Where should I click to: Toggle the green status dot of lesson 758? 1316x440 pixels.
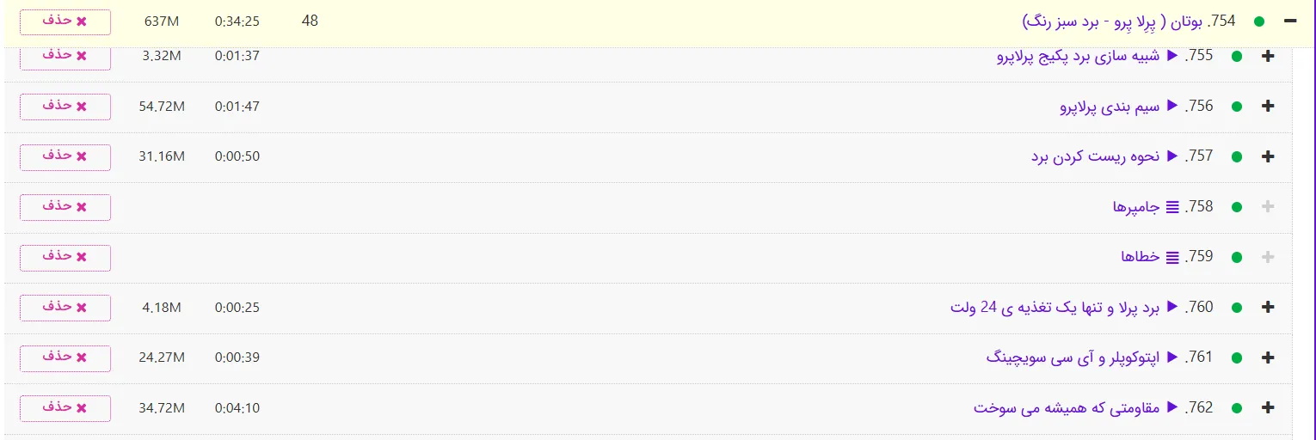1237,207
